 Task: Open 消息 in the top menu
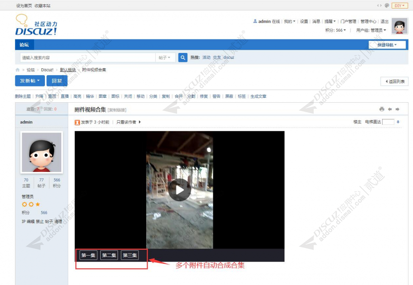[316, 22]
